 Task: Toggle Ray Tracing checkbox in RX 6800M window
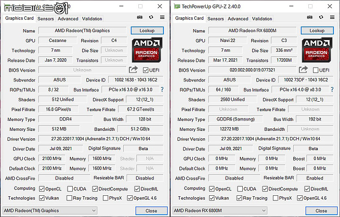[x=239, y=198]
